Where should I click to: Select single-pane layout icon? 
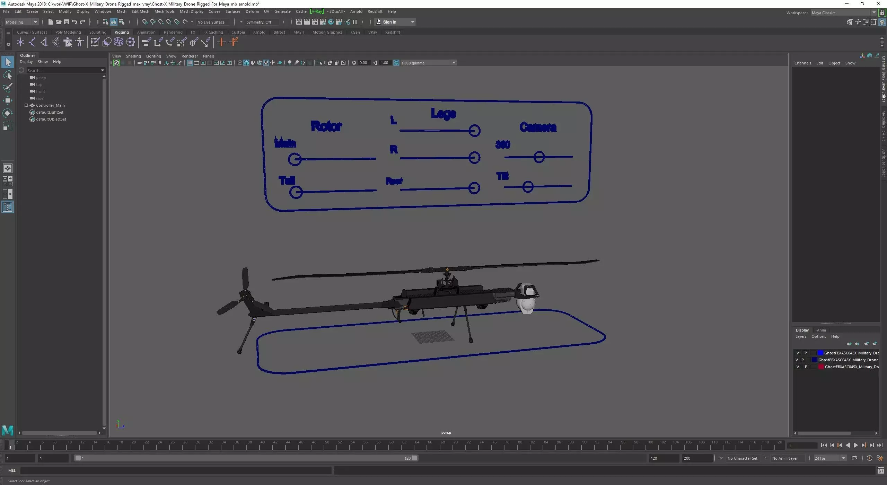click(8, 169)
